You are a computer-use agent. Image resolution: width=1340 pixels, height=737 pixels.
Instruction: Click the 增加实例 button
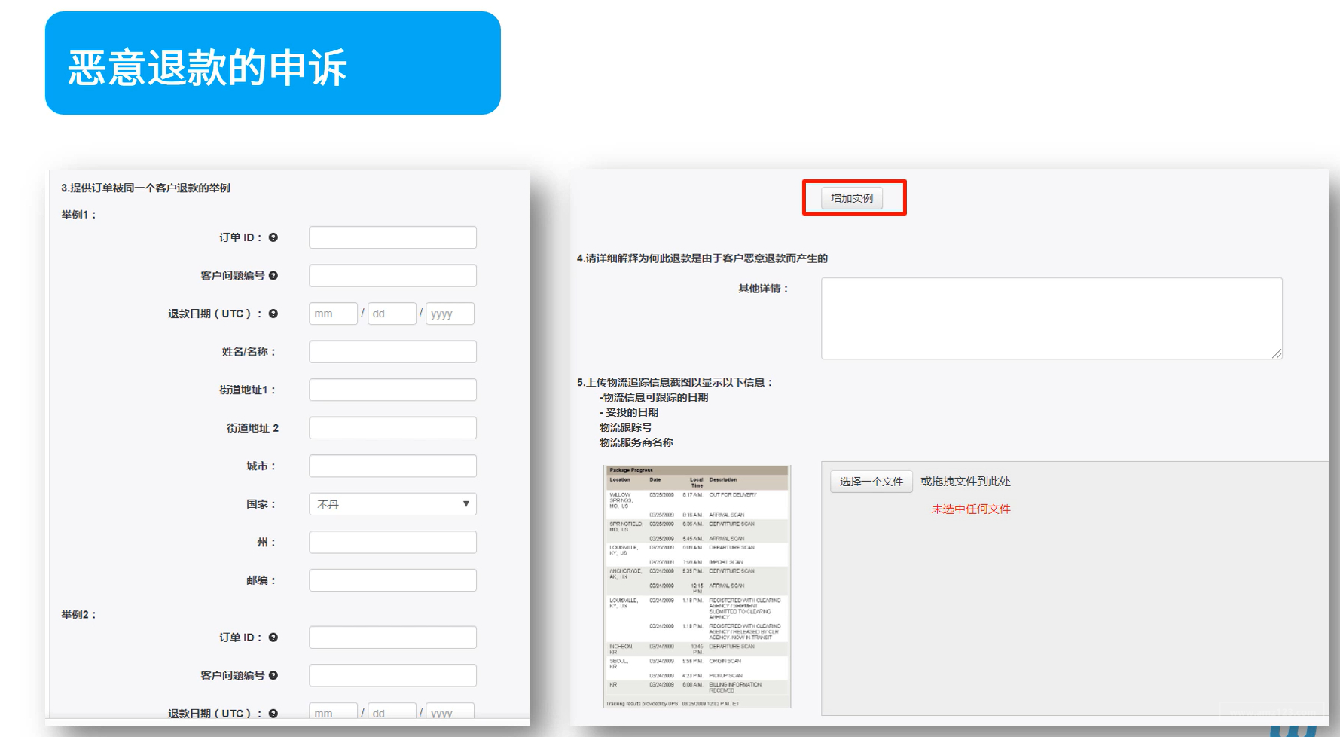point(852,198)
